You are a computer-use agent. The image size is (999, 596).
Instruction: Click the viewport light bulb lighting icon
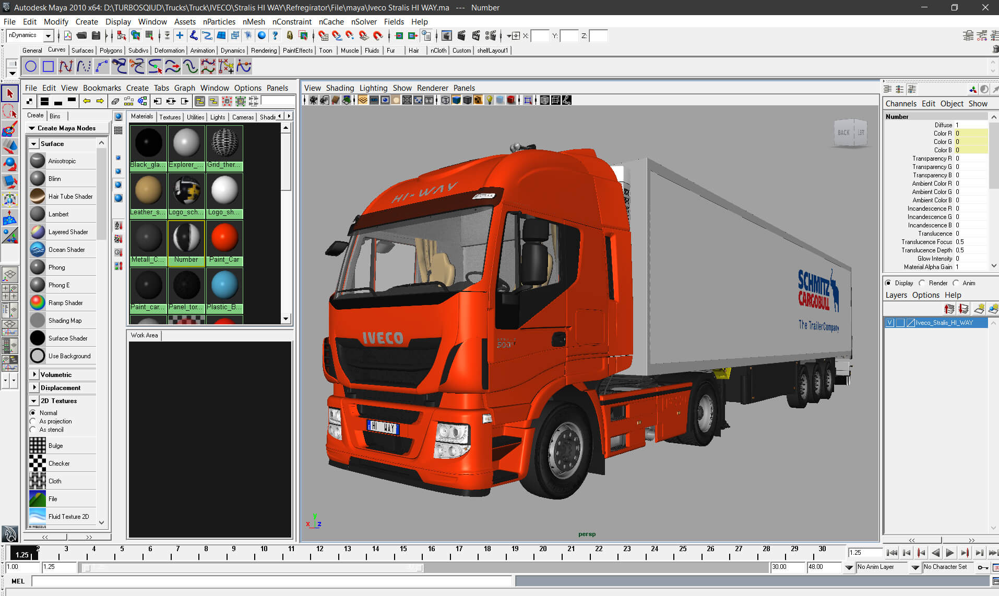489,100
